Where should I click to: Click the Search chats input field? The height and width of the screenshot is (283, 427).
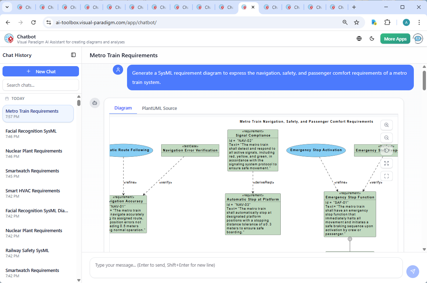[x=41, y=85]
